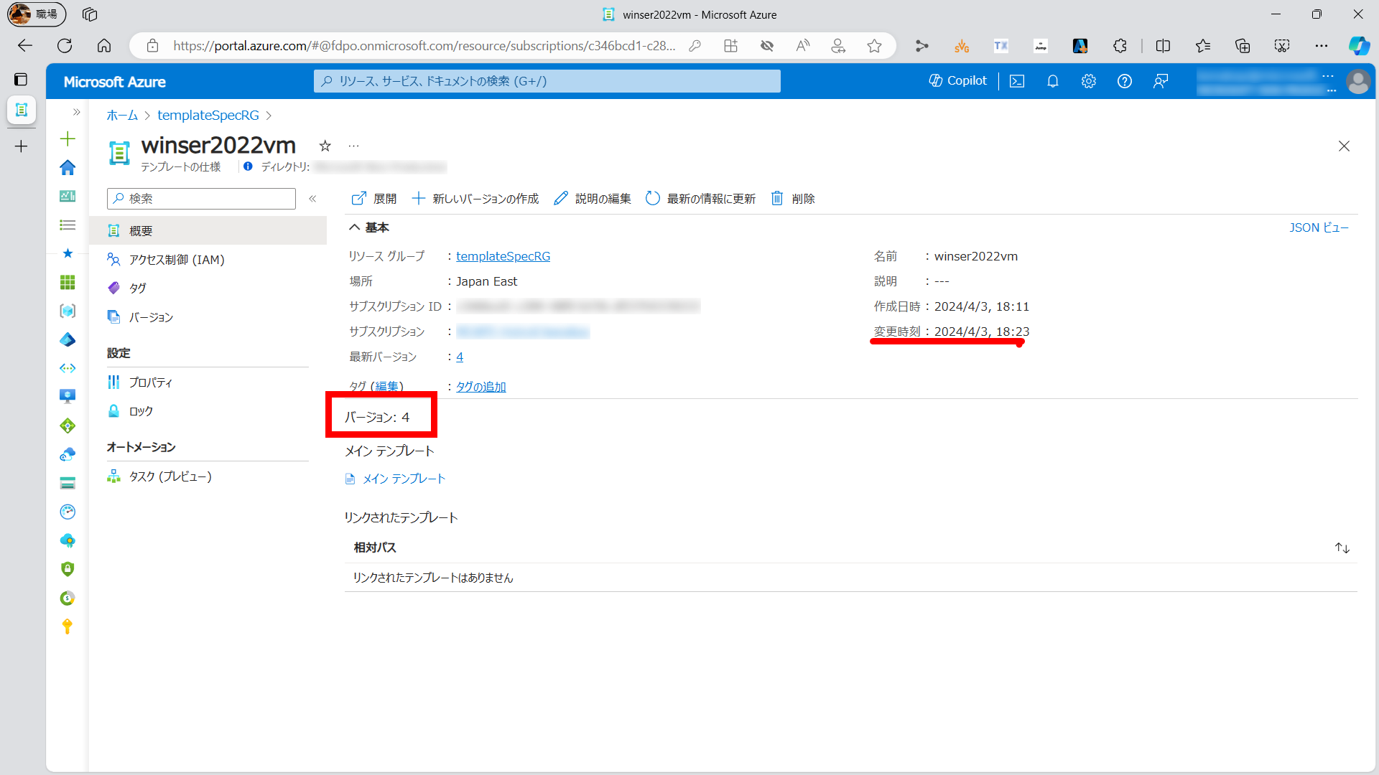Open the help question mark
1379x775 pixels.
(x=1125, y=81)
